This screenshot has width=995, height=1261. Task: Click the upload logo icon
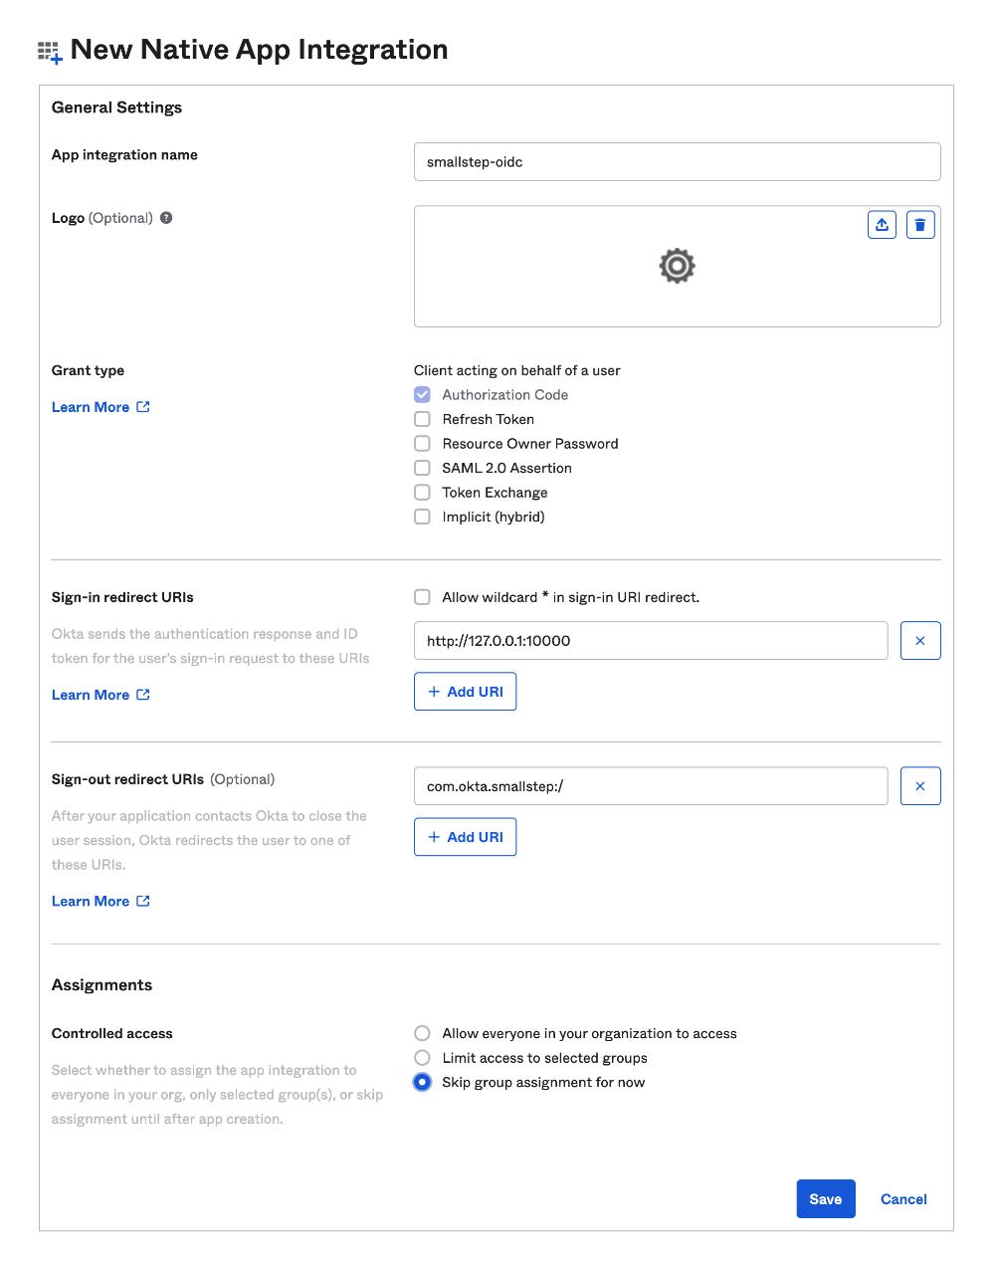(x=882, y=225)
